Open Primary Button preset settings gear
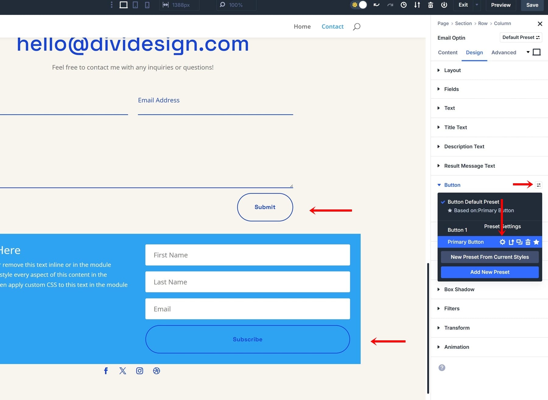548x400 pixels. 502,242
